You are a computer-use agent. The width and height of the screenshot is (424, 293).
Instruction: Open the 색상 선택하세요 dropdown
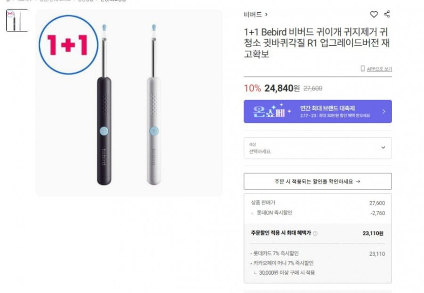click(318, 148)
